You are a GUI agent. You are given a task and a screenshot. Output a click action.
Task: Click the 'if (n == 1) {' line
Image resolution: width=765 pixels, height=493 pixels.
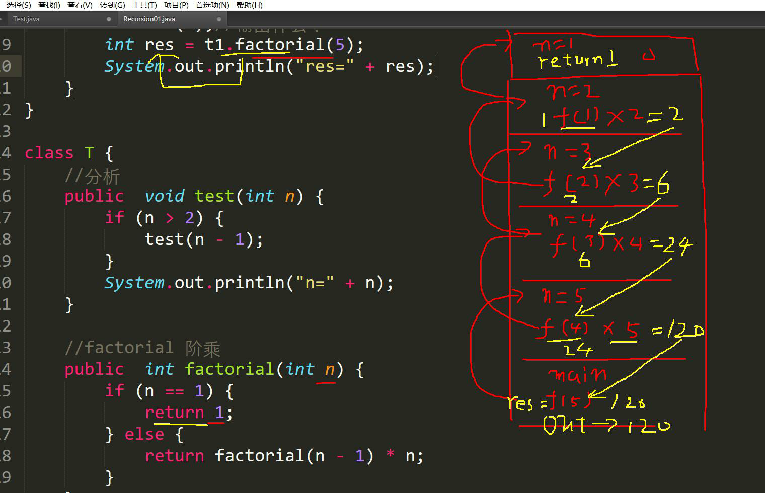169,391
